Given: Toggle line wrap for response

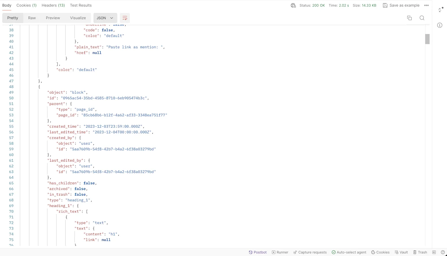Looking at the screenshot, I should point(125,18).
